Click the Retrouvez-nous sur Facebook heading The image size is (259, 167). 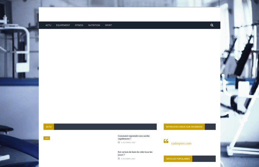(x=184, y=127)
